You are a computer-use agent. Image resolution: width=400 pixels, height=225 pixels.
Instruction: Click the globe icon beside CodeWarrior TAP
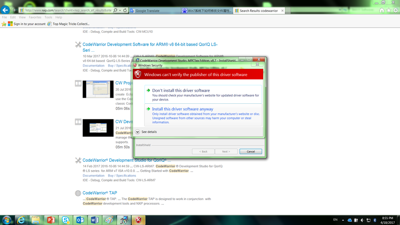point(78,193)
